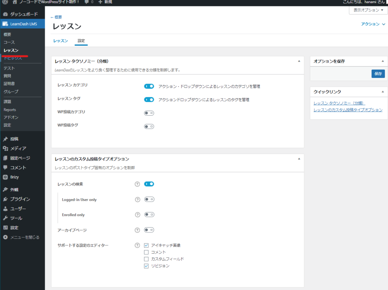Screen dimensions: 388x290
Task: Show help for レッスンの検索
Action: [x=137, y=184]
